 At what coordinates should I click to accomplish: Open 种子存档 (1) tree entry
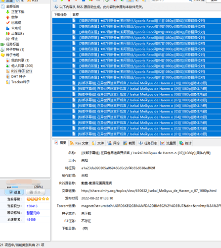tap(15, 50)
